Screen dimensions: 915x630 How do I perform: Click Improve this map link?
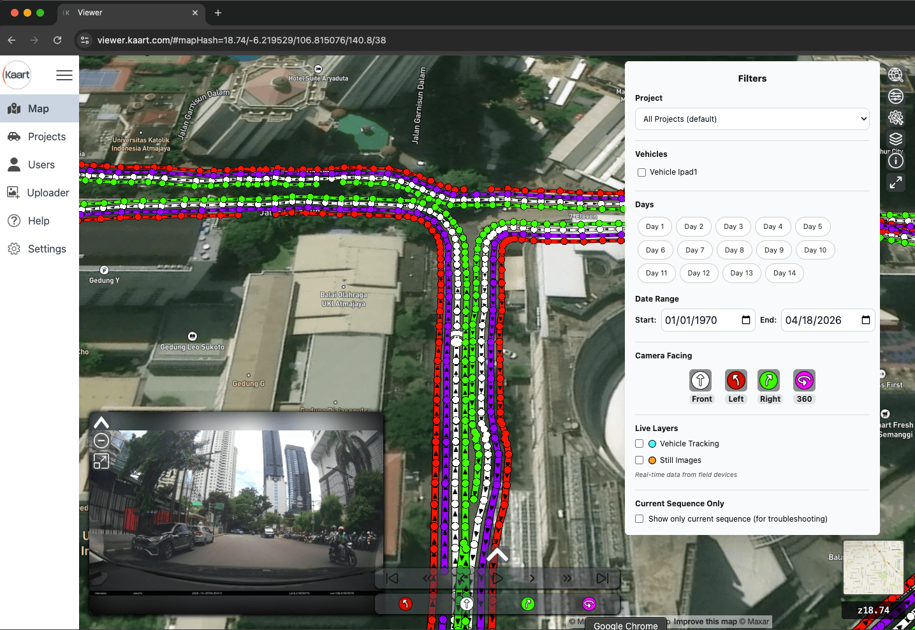[x=704, y=621]
